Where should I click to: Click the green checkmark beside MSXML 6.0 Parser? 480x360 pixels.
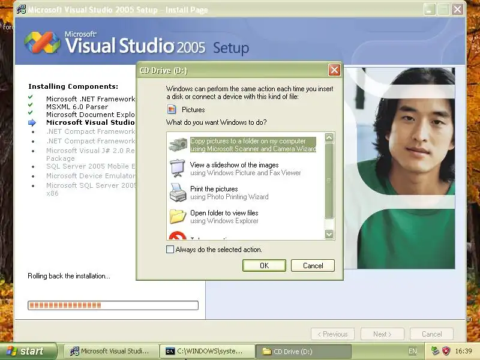pos(31,104)
